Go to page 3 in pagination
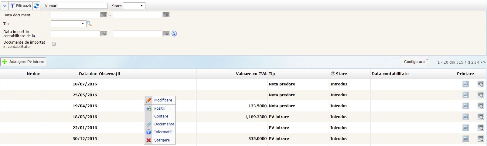The image size is (487, 146). pos(475,62)
